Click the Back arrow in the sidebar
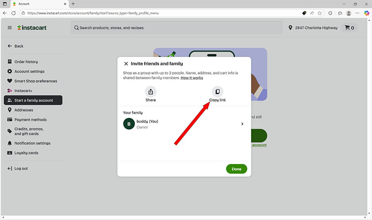Screen dimensions: 372x220 (10, 46)
